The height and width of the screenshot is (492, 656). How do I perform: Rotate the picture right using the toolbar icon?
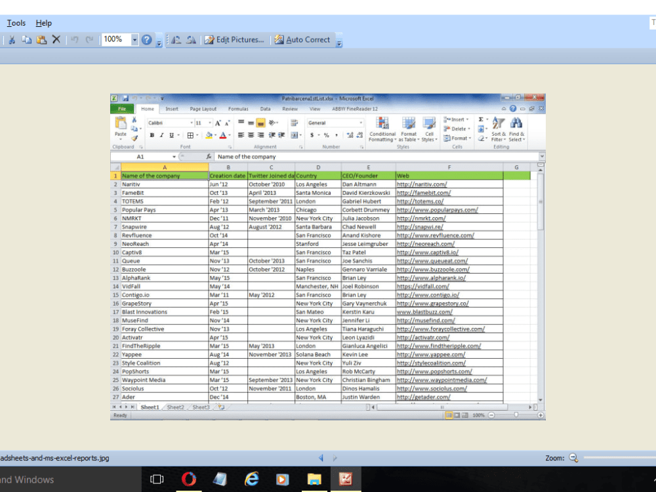tap(191, 40)
